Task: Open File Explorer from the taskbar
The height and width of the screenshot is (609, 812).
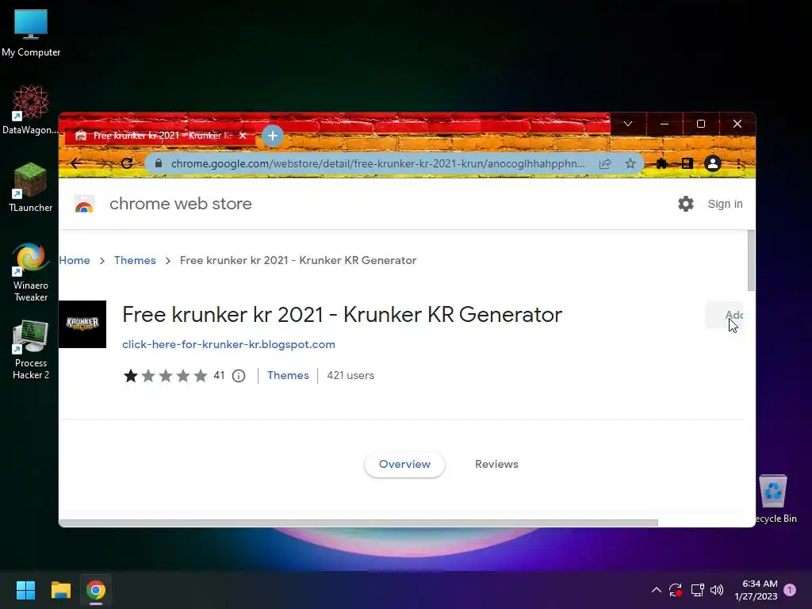Action: pyautogui.click(x=60, y=590)
